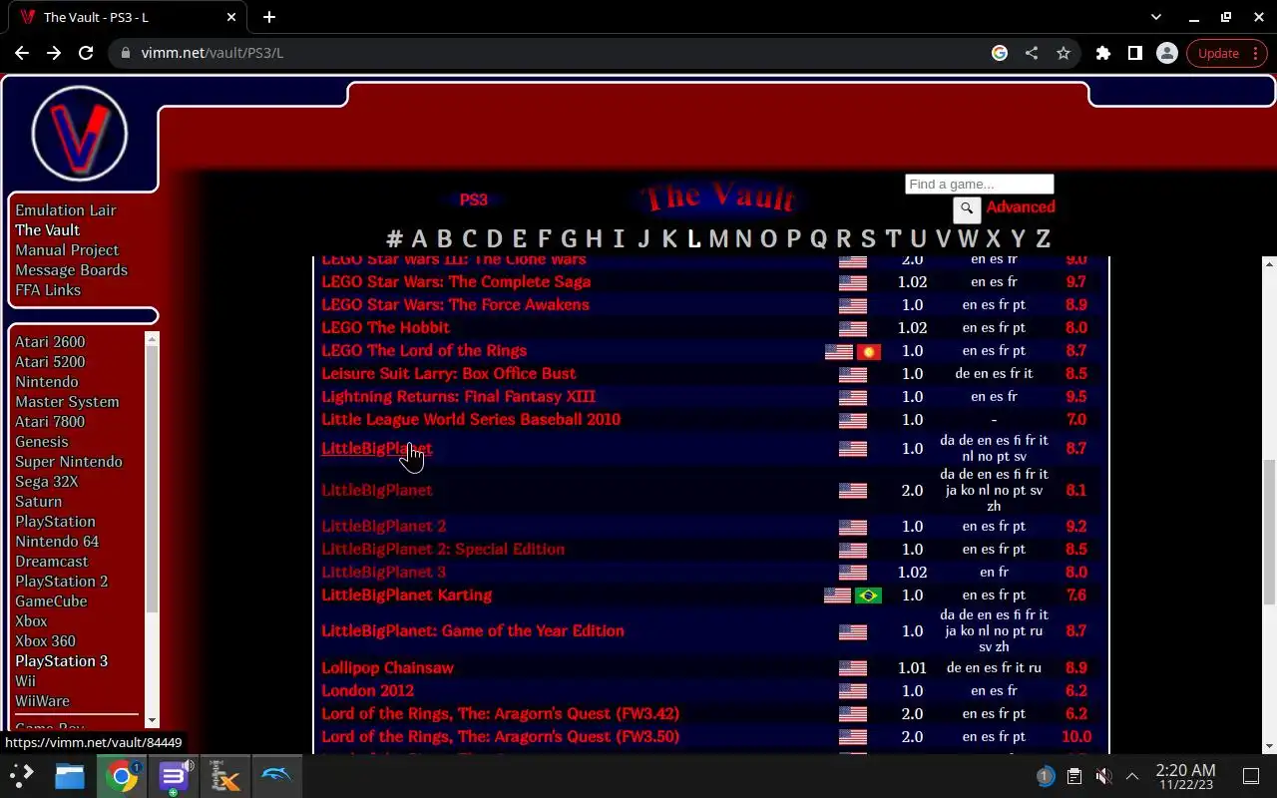Click the taskbar clock showing 2:20 AM
Image resolution: width=1277 pixels, height=798 pixels.
tap(1185, 776)
